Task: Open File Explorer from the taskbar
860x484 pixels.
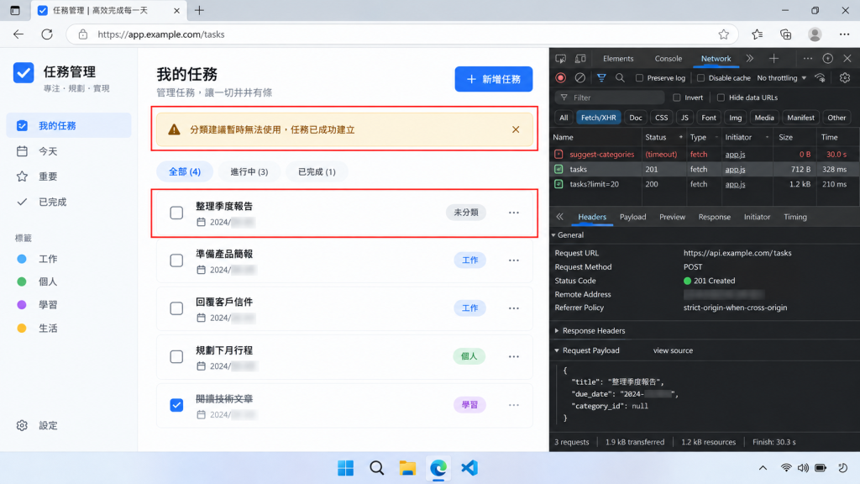Action: [407, 468]
